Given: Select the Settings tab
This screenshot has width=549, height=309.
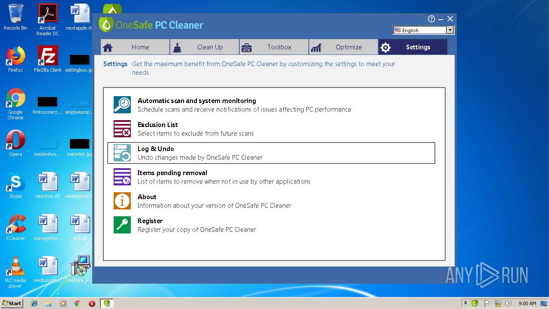Looking at the screenshot, I should click(413, 47).
